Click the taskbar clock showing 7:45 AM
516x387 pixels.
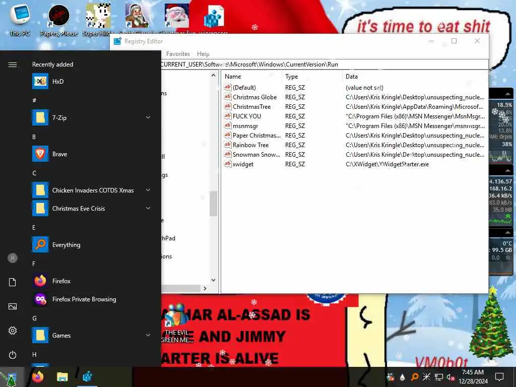pyautogui.click(x=473, y=377)
